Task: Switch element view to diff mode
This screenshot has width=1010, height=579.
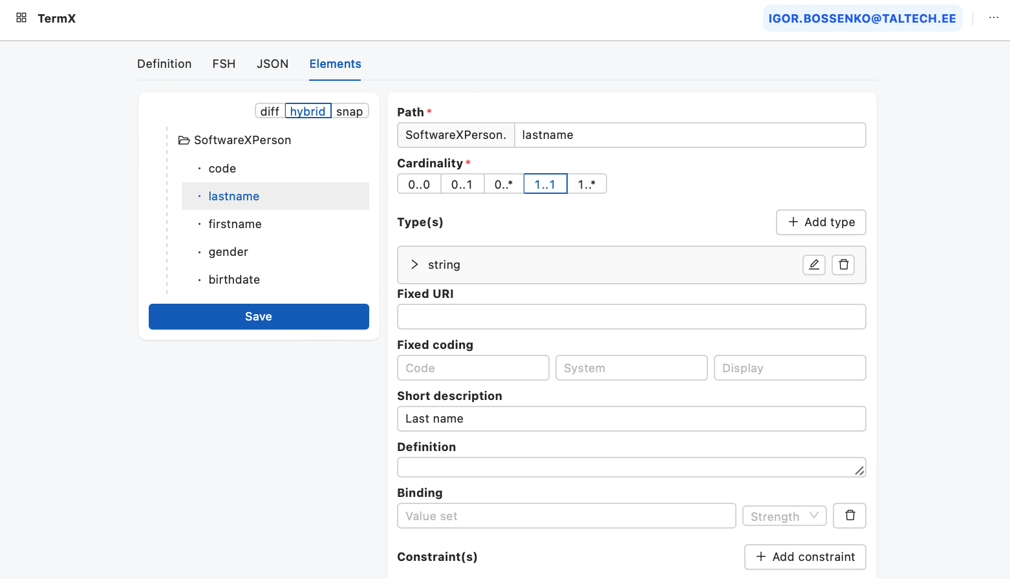Action: click(270, 111)
